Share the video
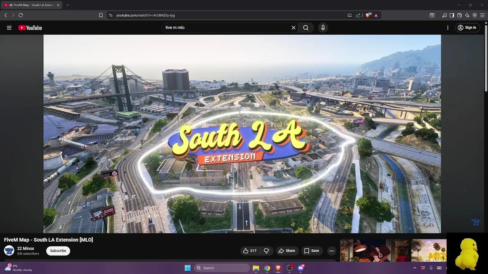488x274 pixels. click(x=287, y=251)
